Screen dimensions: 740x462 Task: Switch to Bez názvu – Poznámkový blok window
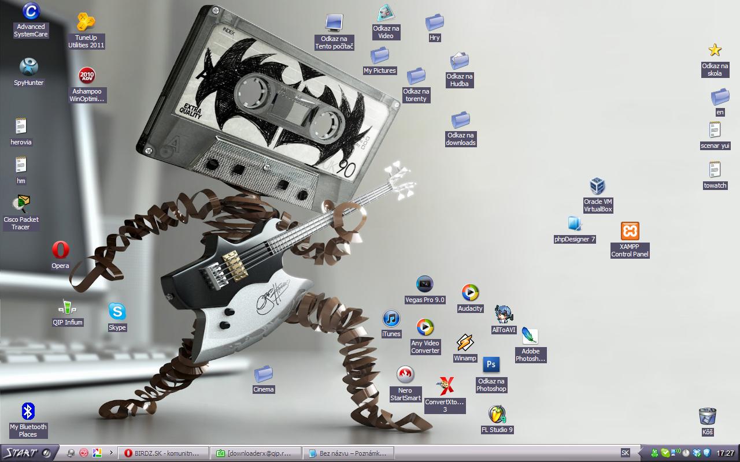(349, 453)
